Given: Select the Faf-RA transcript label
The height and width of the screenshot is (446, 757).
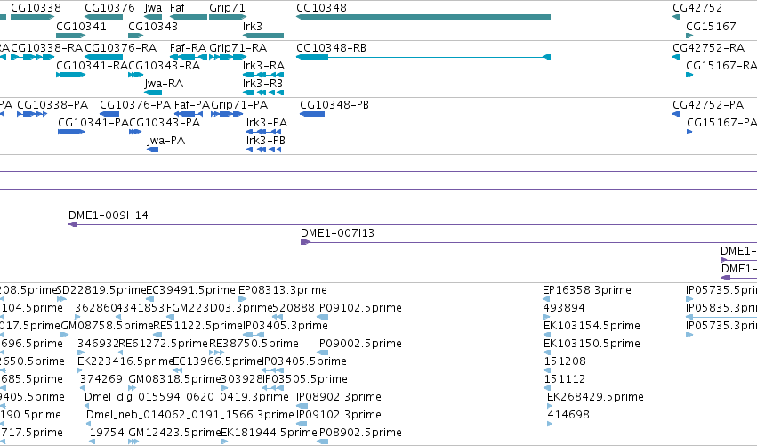Looking at the screenshot, I should pos(188,48).
